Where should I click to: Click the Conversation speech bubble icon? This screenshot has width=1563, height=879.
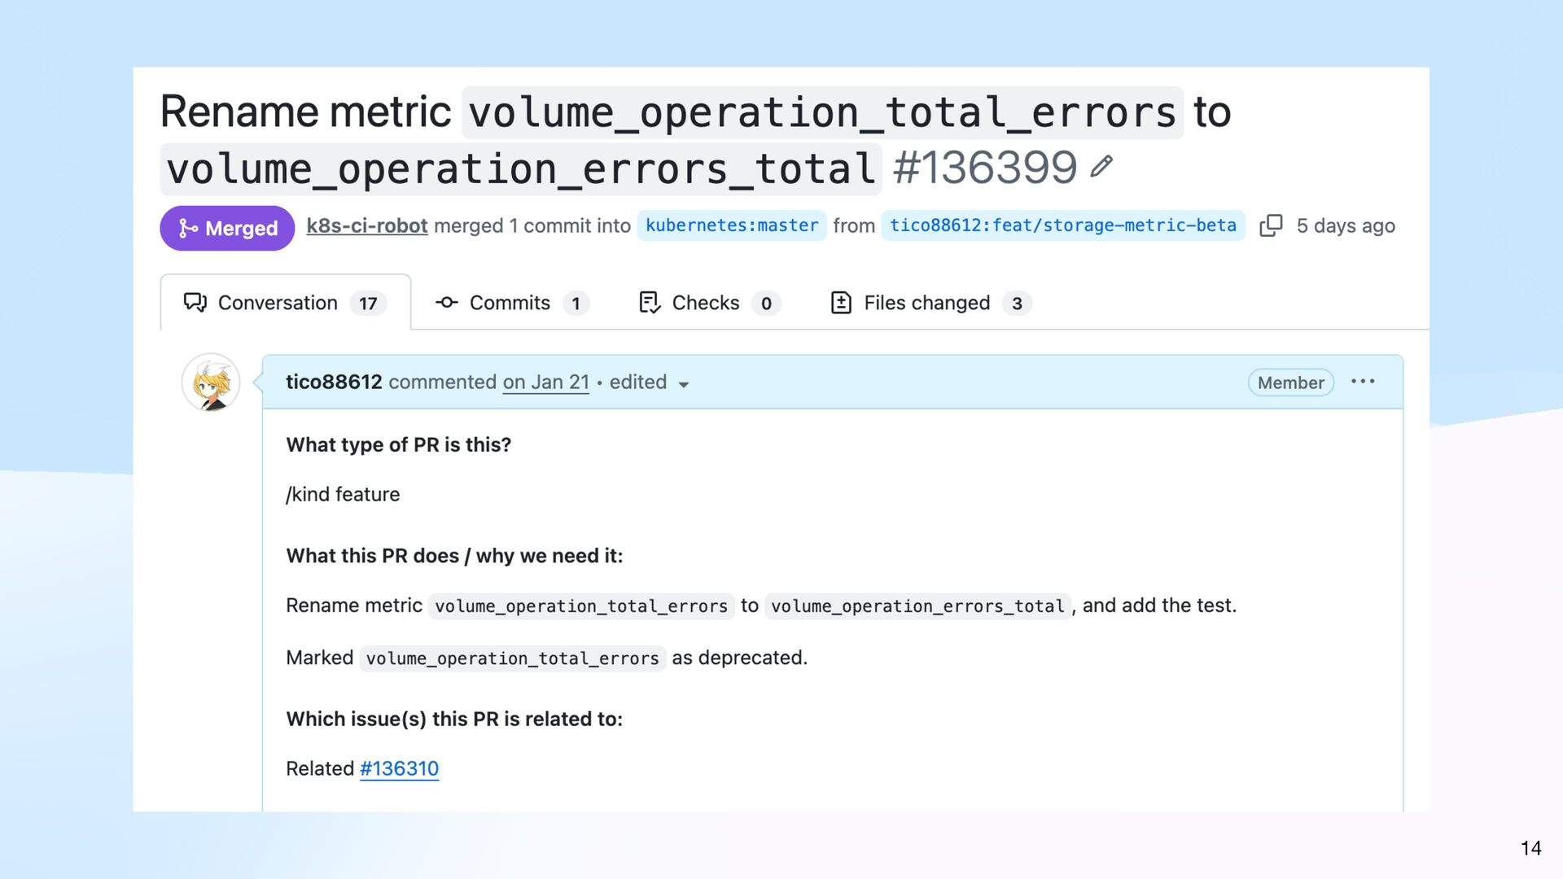[195, 303]
